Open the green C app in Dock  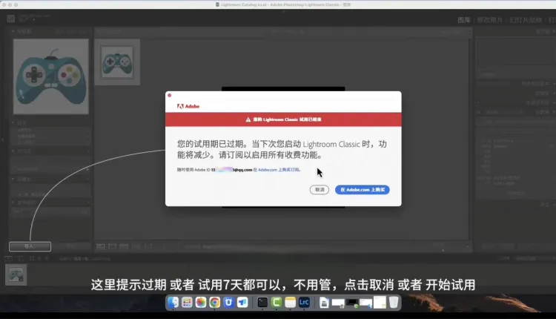pos(277,303)
